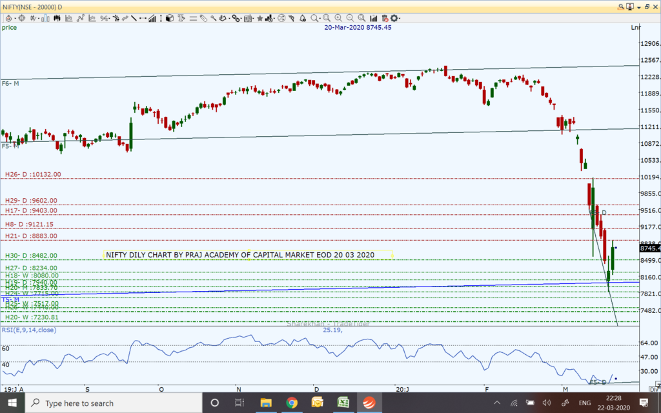Image resolution: width=661 pixels, height=413 pixels.
Task: Click the connected dots line chart icon
Action: point(81,18)
